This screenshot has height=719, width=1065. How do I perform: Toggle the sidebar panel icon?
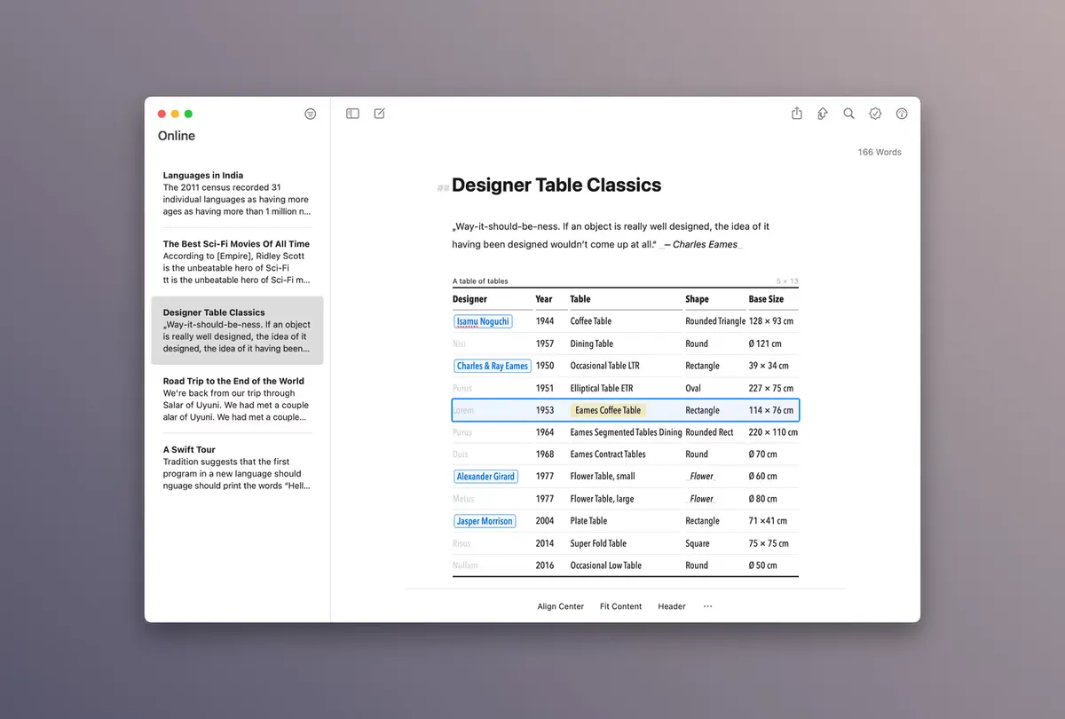pos(352,114)
